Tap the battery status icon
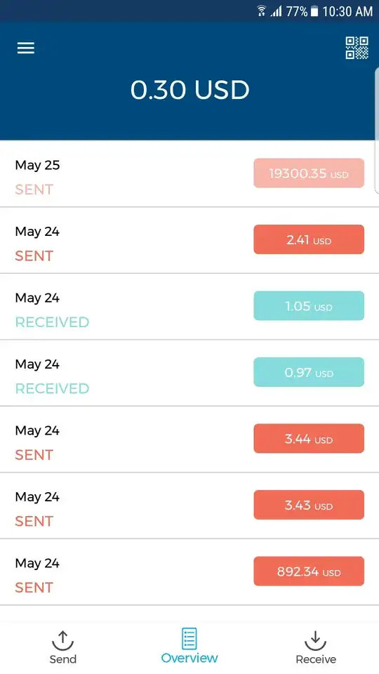 click(314, 11)
